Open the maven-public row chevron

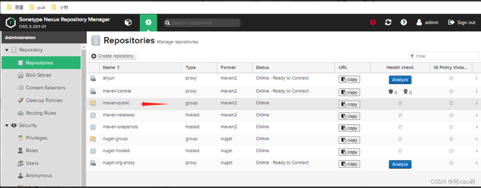point(477,103)
